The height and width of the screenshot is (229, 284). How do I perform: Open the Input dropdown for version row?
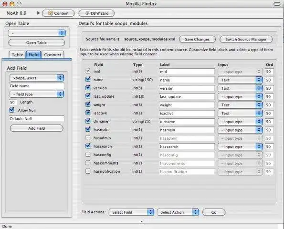coord(240,88)
